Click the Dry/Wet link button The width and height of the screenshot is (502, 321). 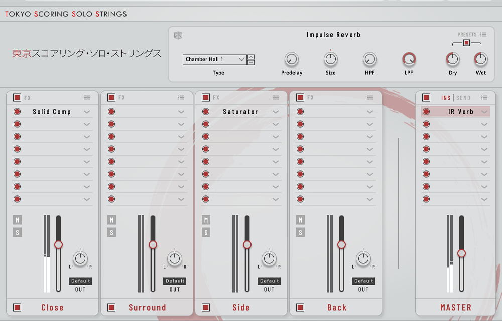point(466,43)
